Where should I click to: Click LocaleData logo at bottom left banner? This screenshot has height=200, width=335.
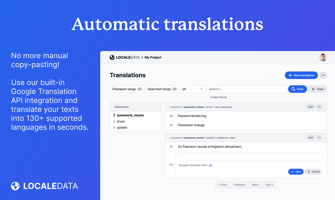(x=44, y=186)
